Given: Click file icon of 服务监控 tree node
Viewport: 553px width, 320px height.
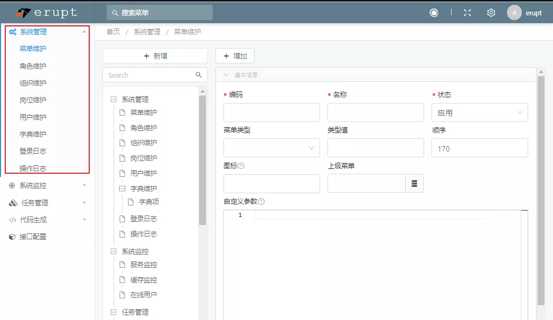Looking at the screenshot, I should [x=123, y=265].
